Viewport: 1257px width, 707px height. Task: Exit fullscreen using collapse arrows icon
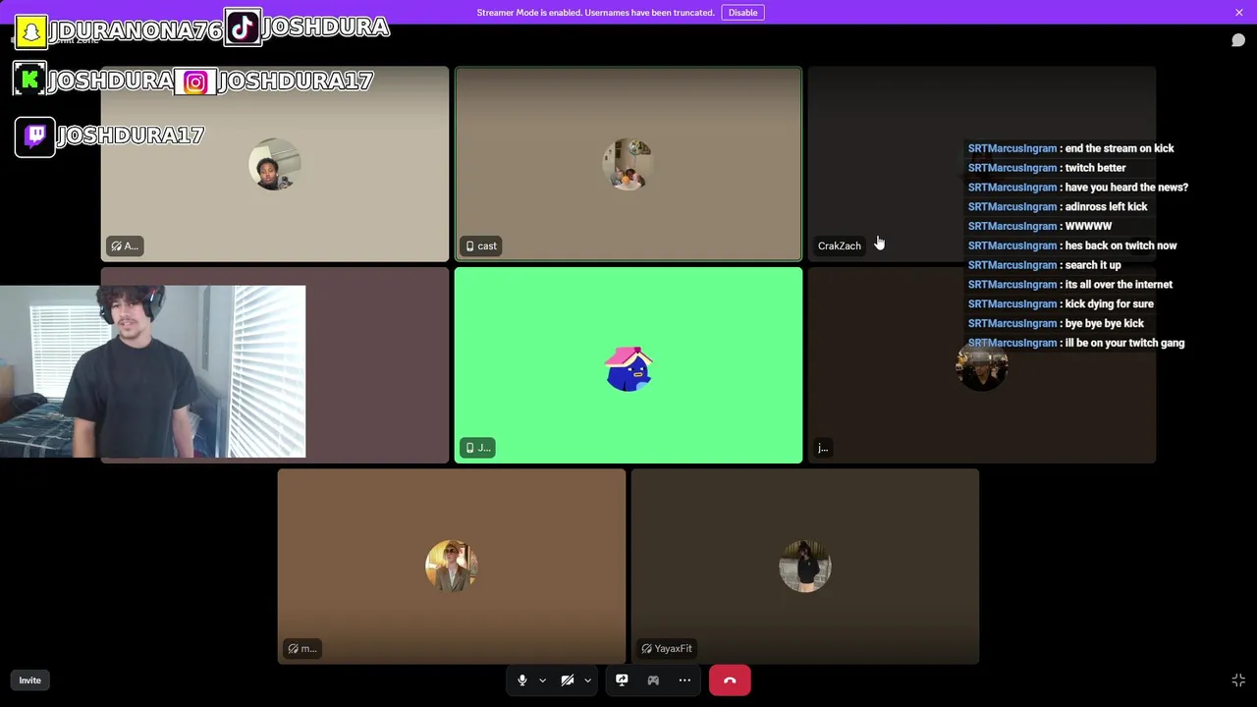[1238, 680]
